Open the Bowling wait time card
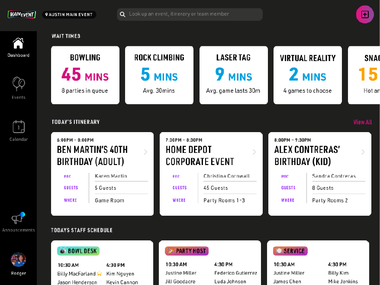Screen dimensions: 380x285 pyautogui.click(x=85, y=75)
